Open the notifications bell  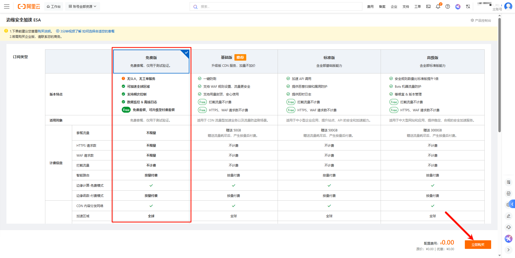tap(438, 6)
